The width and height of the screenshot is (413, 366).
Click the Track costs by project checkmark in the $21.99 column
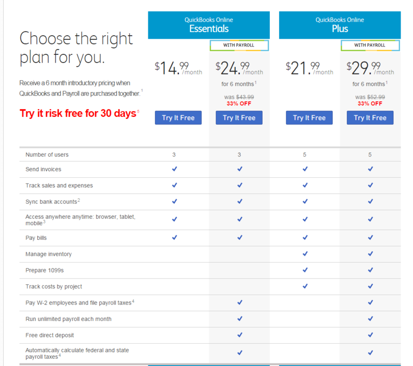[305, 286]
